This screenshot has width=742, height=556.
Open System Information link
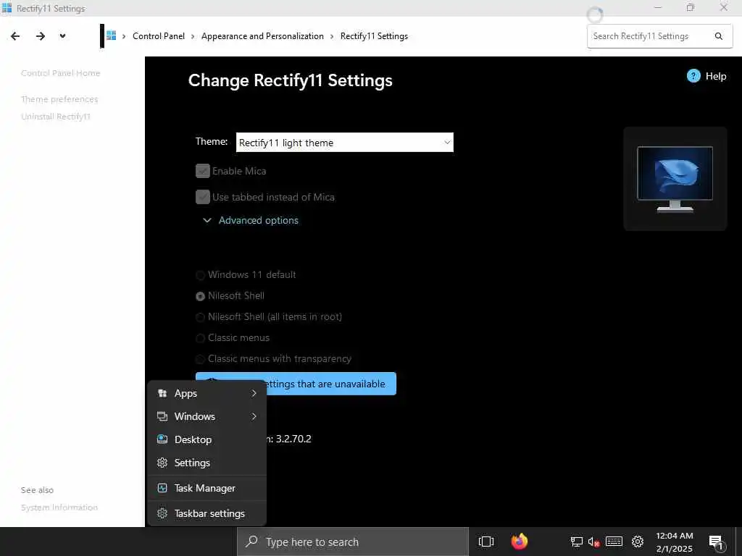[59, 507]
